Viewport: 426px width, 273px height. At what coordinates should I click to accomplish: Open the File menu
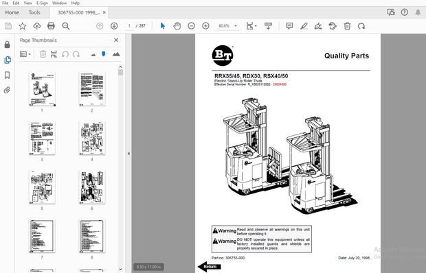click(5, 3)
